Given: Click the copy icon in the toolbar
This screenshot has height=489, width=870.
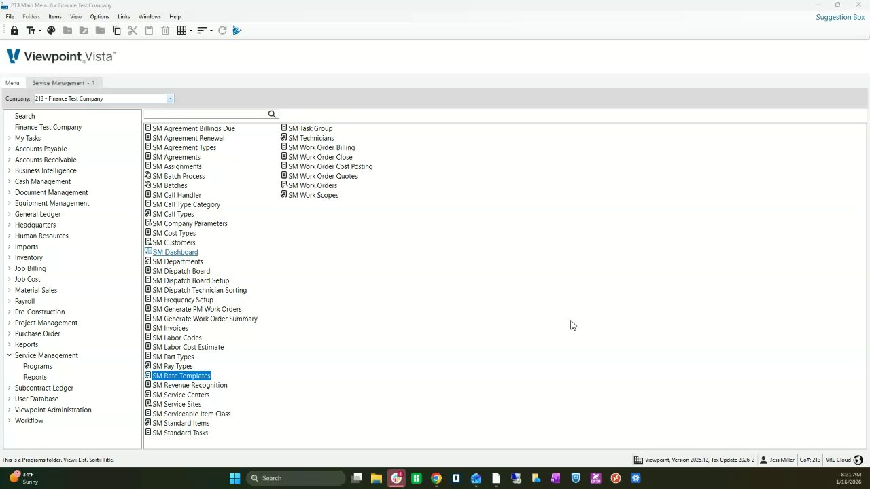Looking at the screenshot, I should pyautogui.click(x=116, y=31).
